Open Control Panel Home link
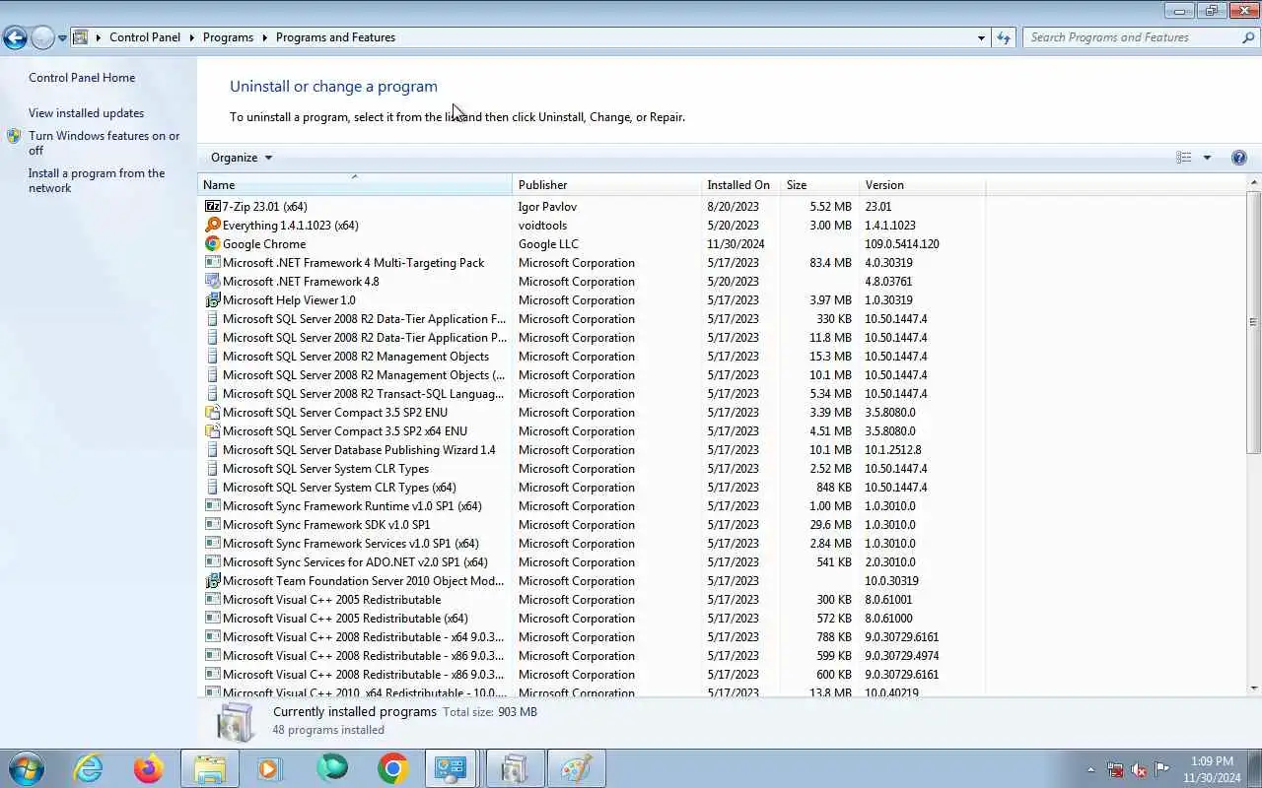Screen dimensions: 1262x788 82,78
